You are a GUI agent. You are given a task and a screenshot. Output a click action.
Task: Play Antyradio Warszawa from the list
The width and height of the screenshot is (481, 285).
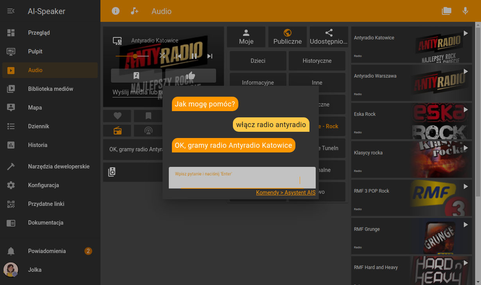(466, 71)
